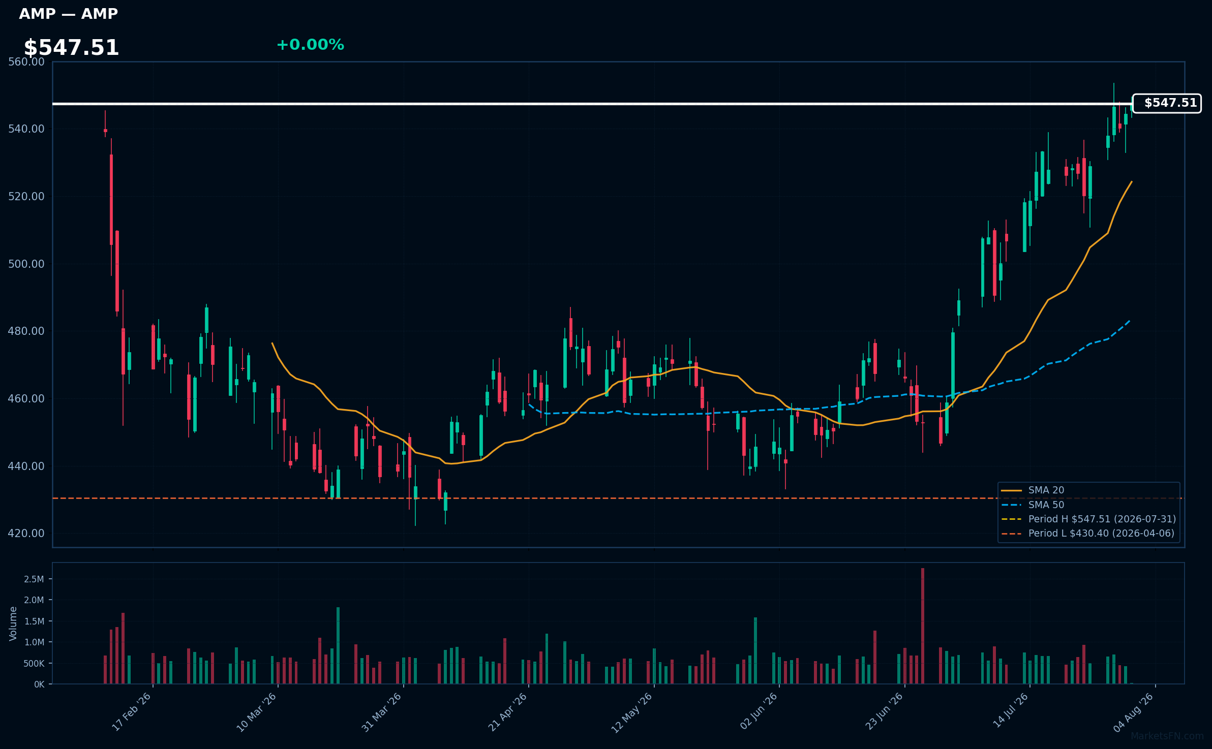Viewport: 1212px width, 749px height.
Task: Click the 17 Feb '26 date label
Action: pos(132,712)
